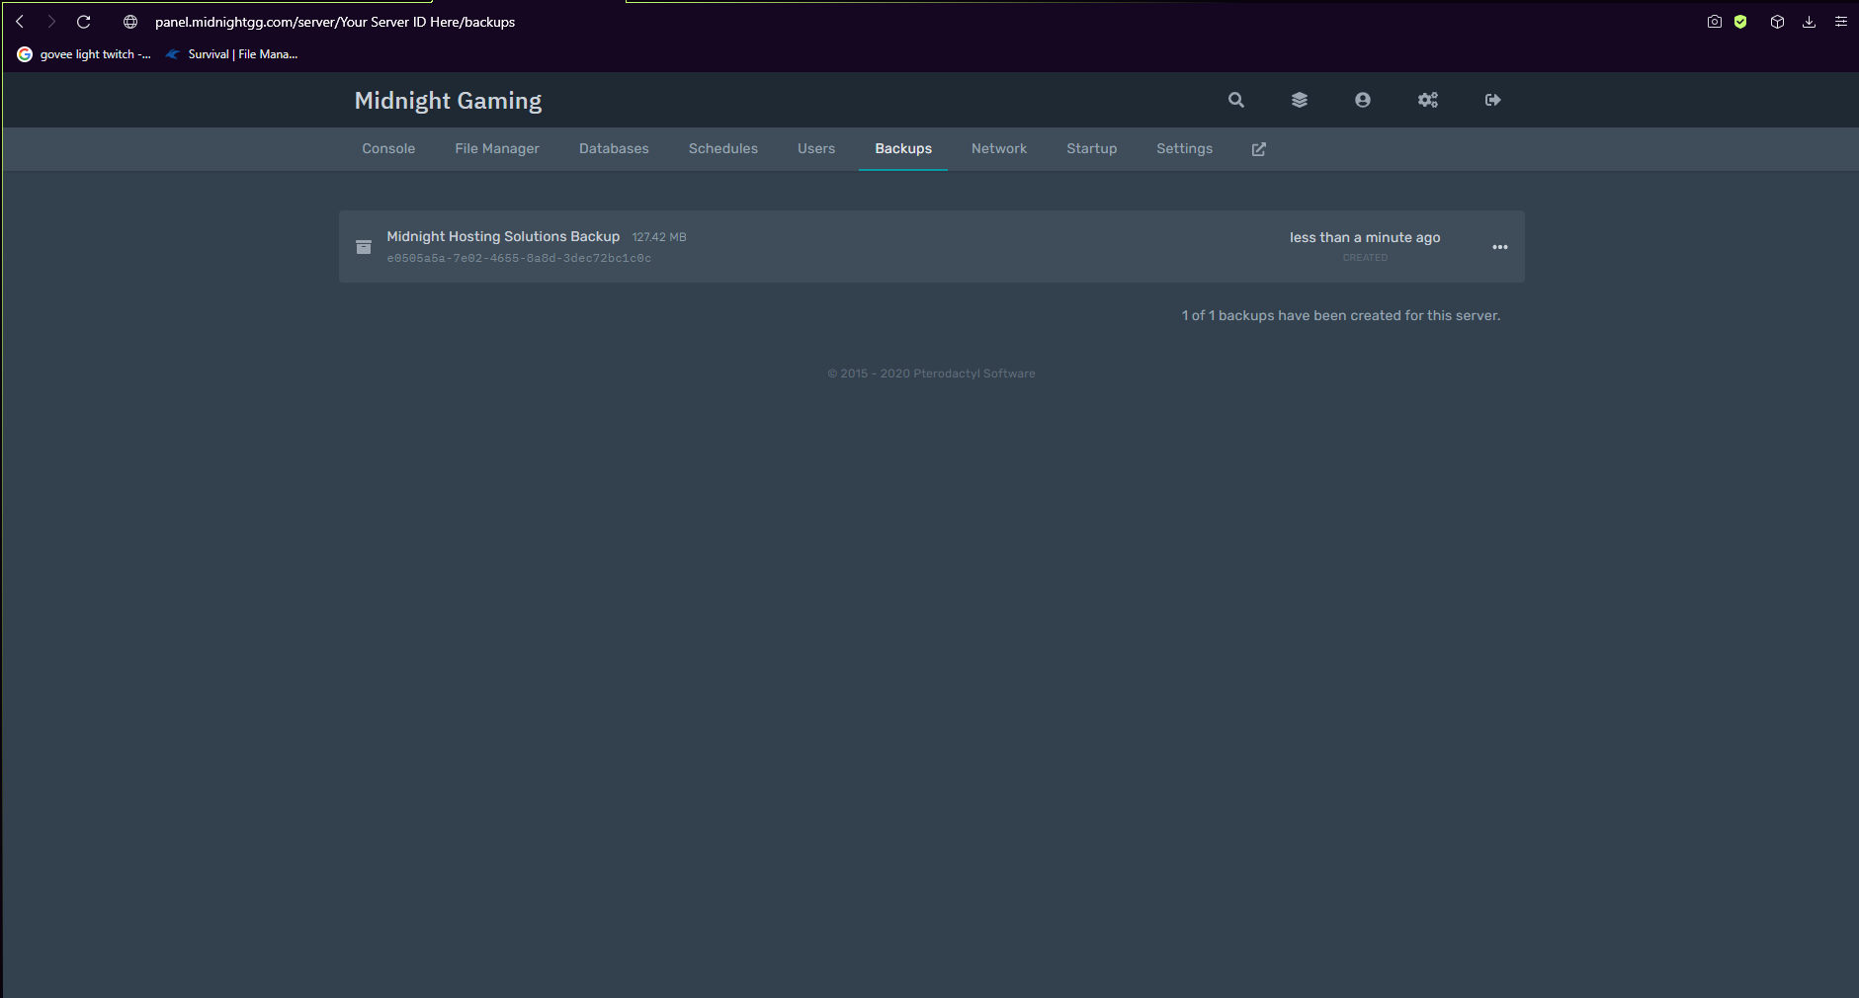Viewport: 1859px width, 998px height.
Task: Open the browser easy setup menu icon
Action: pyautogui.click(x=1841, y=22)
